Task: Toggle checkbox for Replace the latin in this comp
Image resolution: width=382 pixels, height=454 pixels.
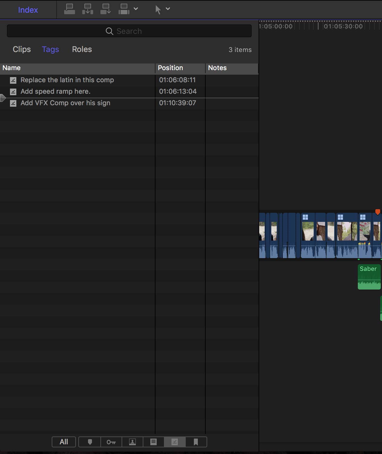Action: pyautogui.click(x=13, y=80)
